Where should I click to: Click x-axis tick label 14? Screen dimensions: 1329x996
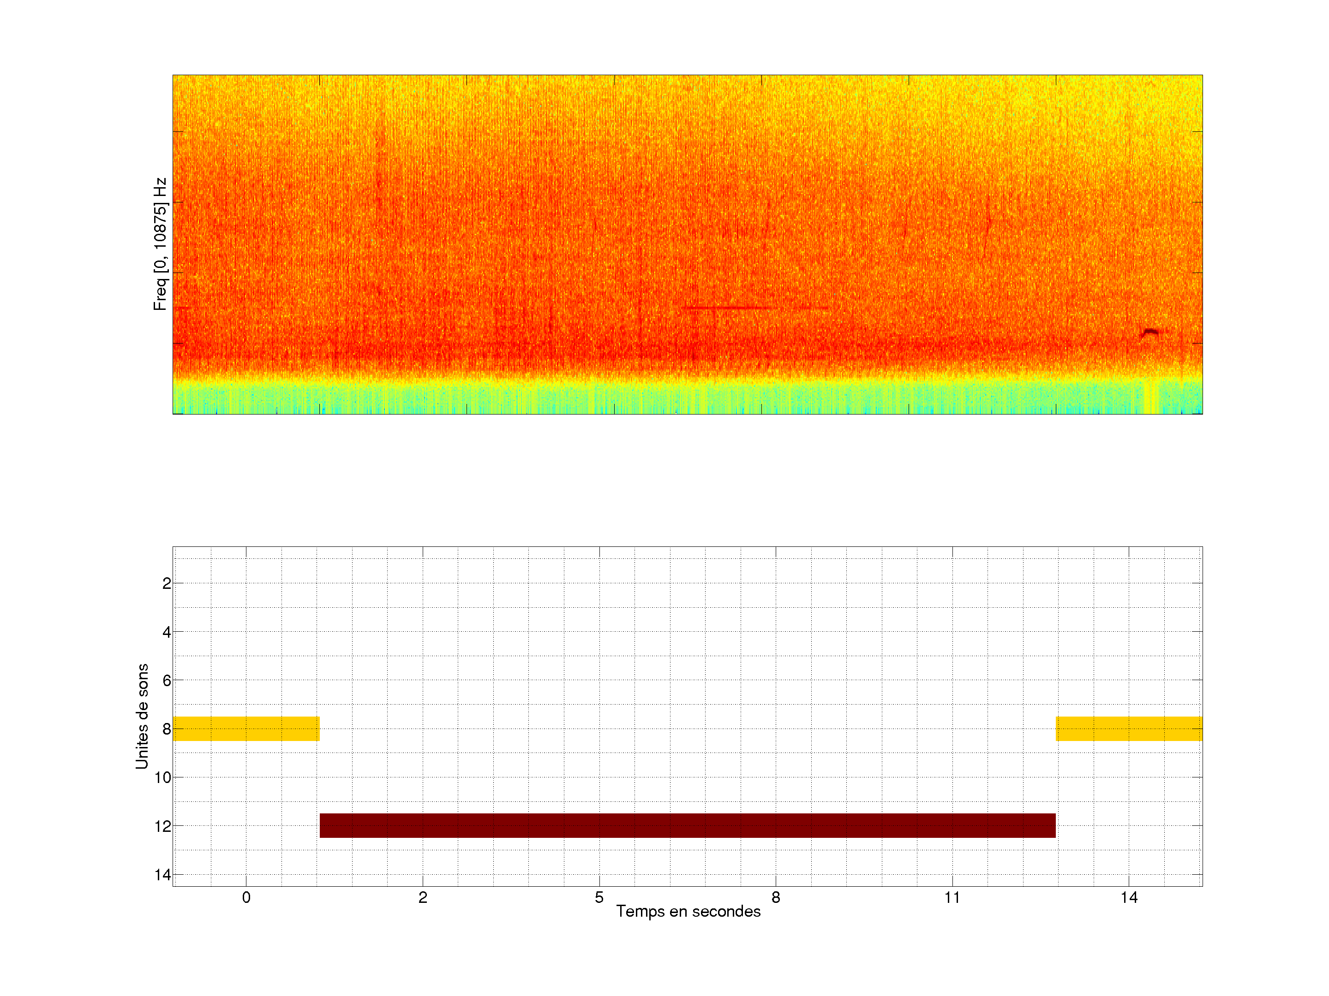tap(1129, 897)
